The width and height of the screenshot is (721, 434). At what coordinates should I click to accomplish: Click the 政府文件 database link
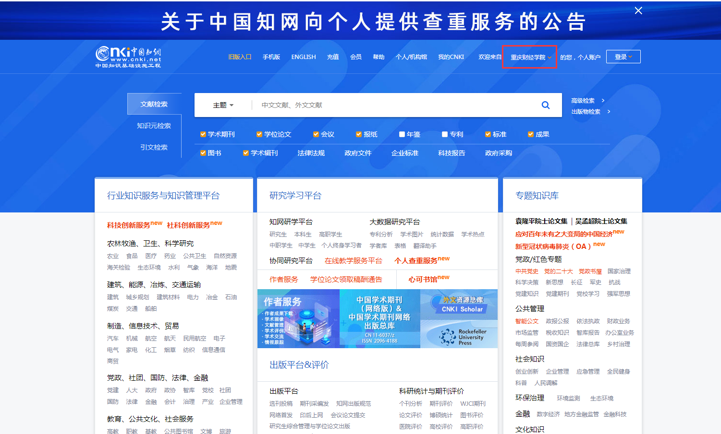click(358, 153)
